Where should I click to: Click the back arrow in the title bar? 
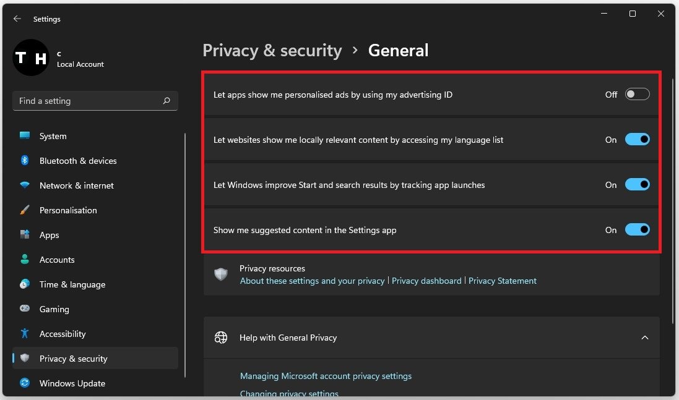pos(17,19)
